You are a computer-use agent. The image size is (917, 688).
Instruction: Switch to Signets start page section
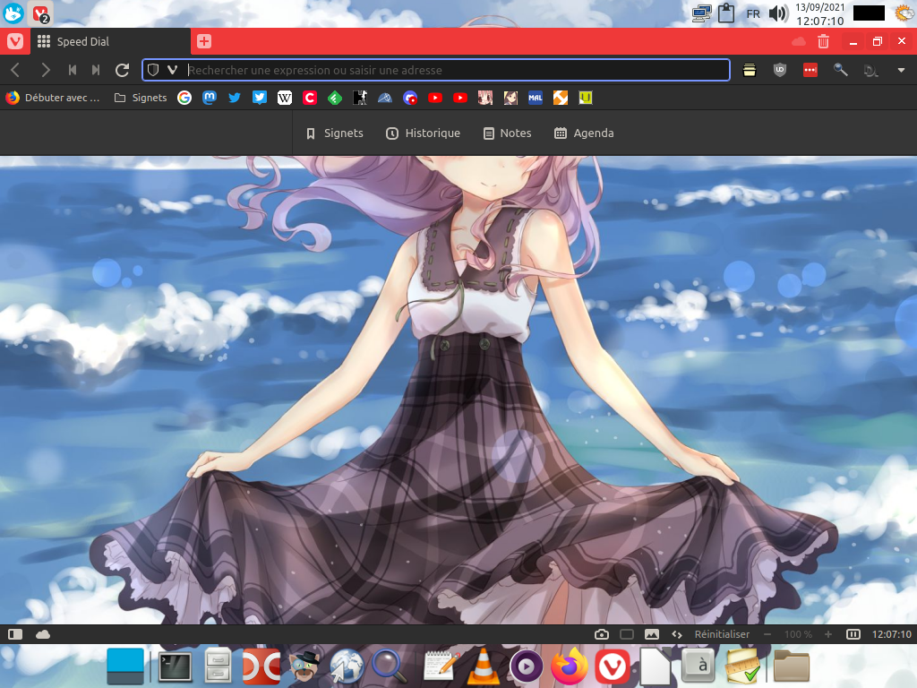[335, 133]
